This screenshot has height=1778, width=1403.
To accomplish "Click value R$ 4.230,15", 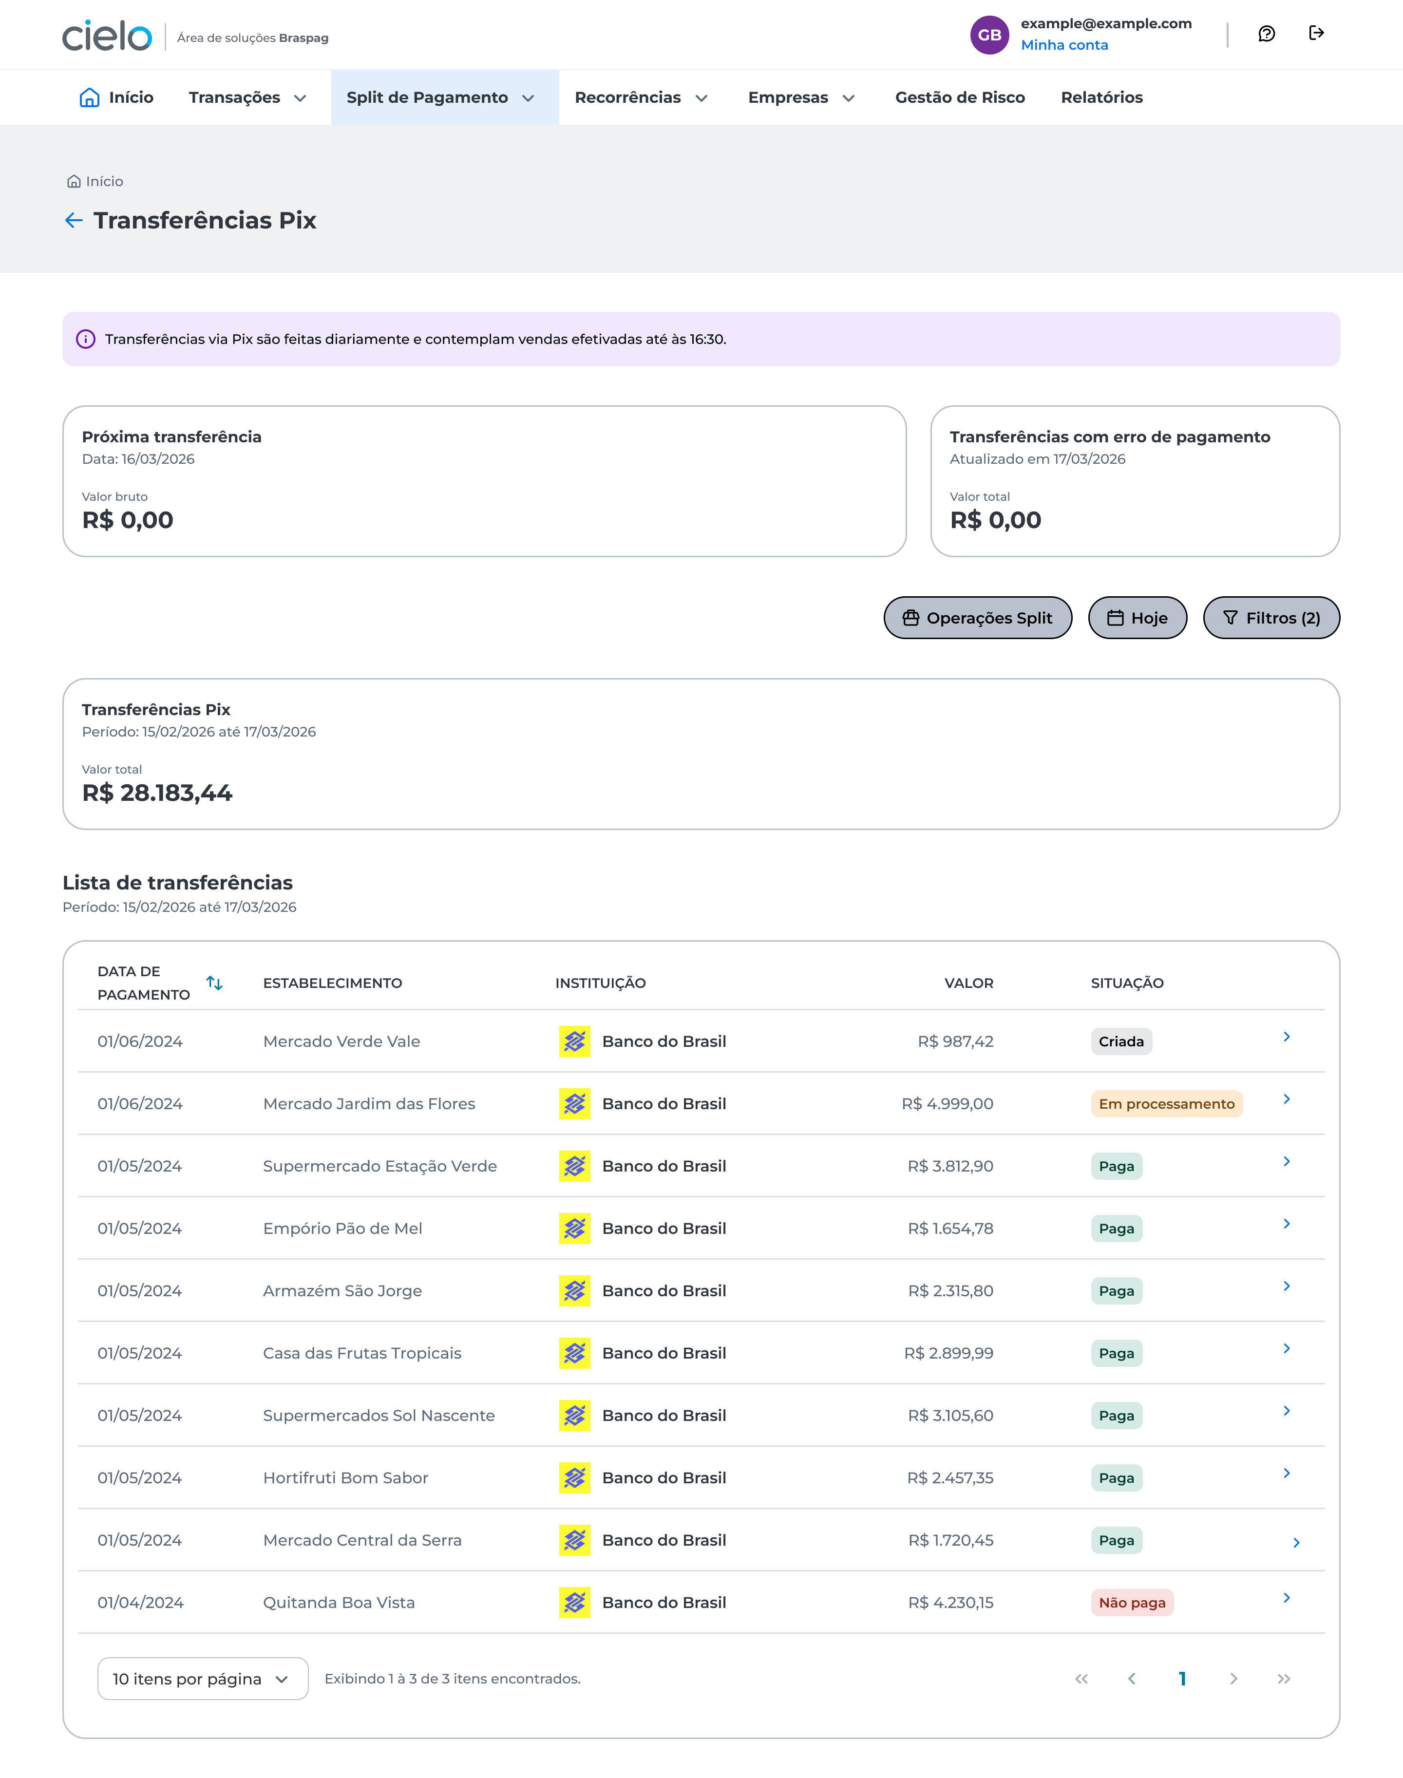I will [950, 1602].
